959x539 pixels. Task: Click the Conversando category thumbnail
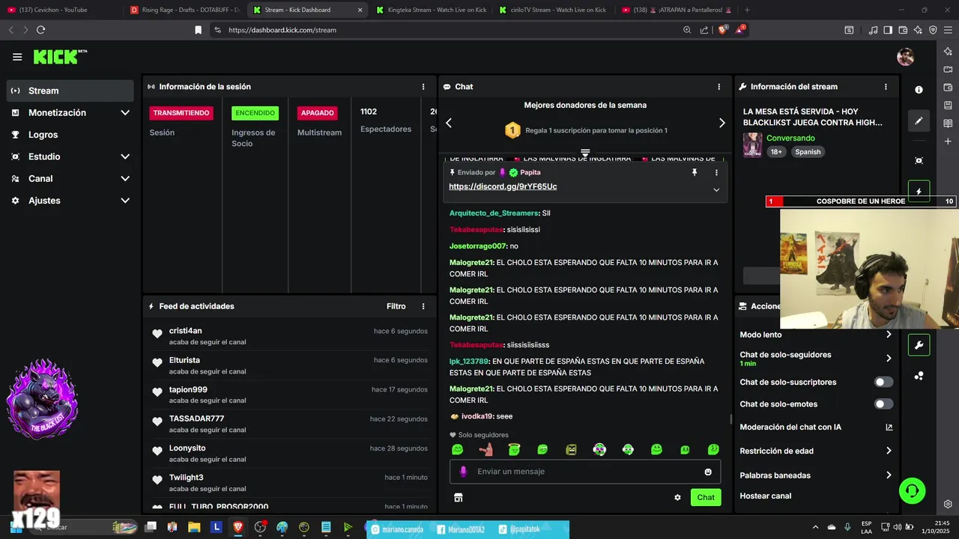(x=752, y=145)
